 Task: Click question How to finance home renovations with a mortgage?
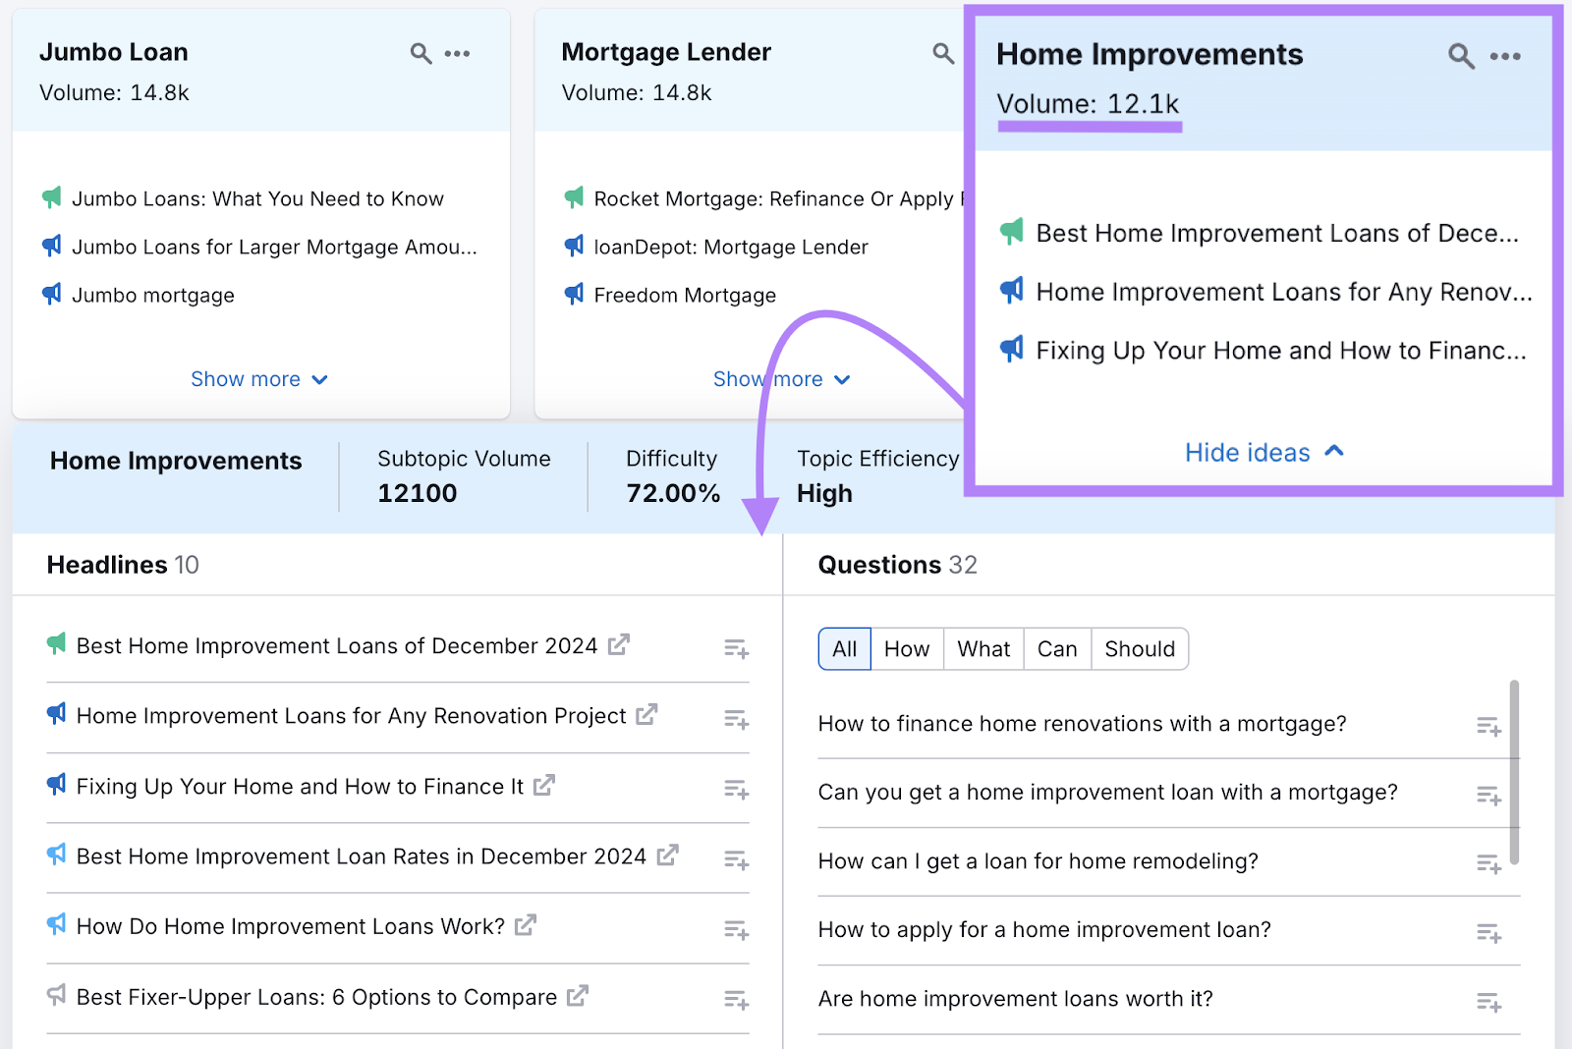pos(1082,724)
